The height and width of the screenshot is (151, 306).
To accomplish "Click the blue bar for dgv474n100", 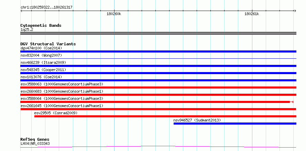I will 158,51.
